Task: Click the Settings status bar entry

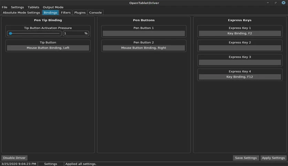Action: [51, 164]
